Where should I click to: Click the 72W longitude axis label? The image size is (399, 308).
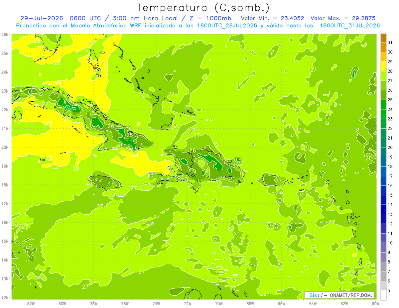click(x=188, y=303)
